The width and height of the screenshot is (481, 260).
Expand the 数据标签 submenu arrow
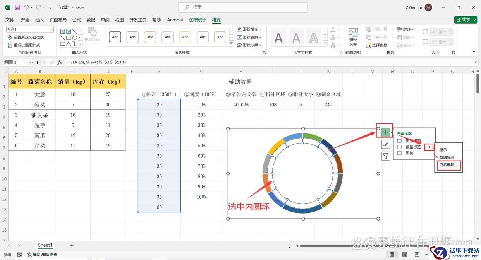429,147
